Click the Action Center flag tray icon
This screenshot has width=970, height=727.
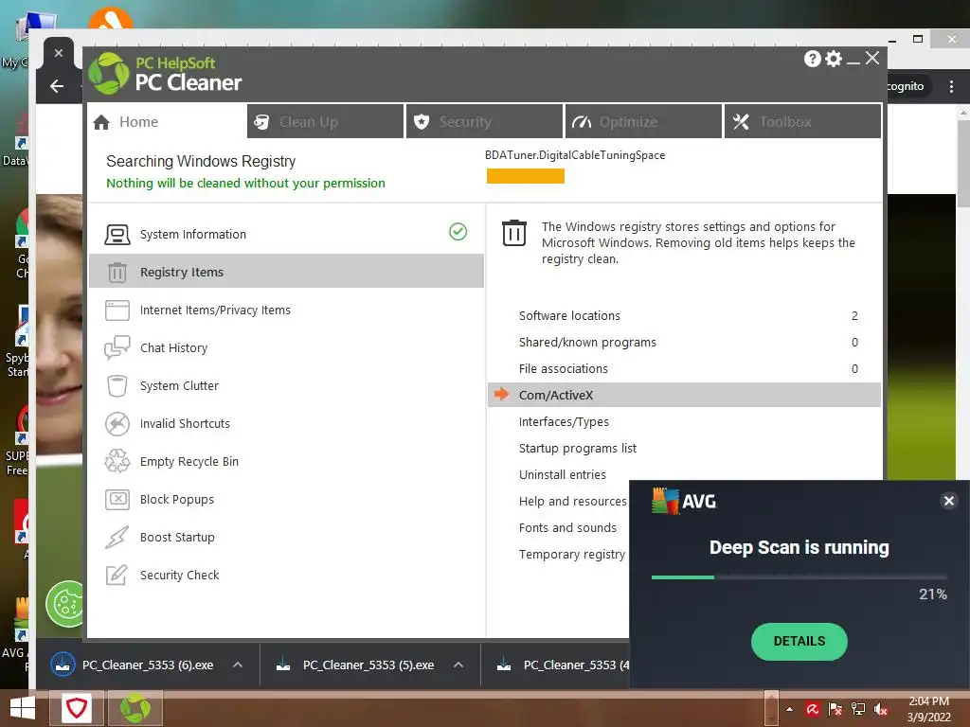[x=835, y=709]
